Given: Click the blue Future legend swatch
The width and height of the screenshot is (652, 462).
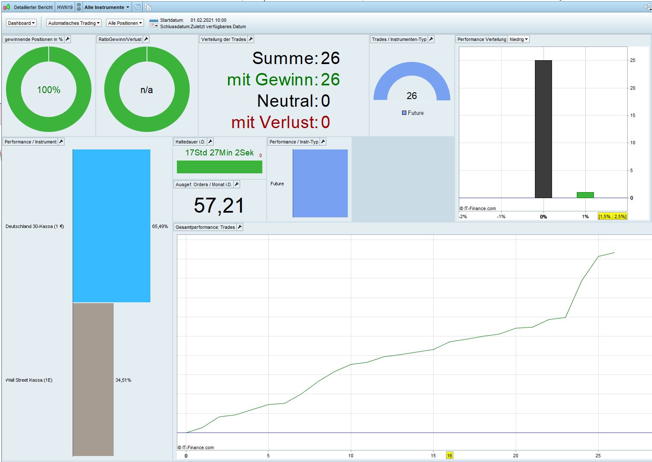Looking at the screenshot, I should click(404, 113).
